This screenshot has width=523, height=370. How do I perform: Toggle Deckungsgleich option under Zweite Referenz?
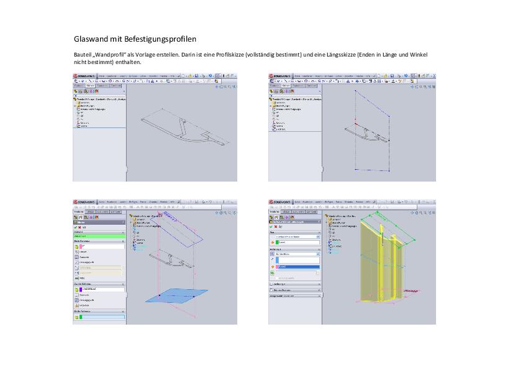[77, 300]
